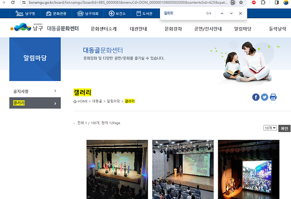
Task: Click the chevron beside 공지사항
Action: (55, 91)
